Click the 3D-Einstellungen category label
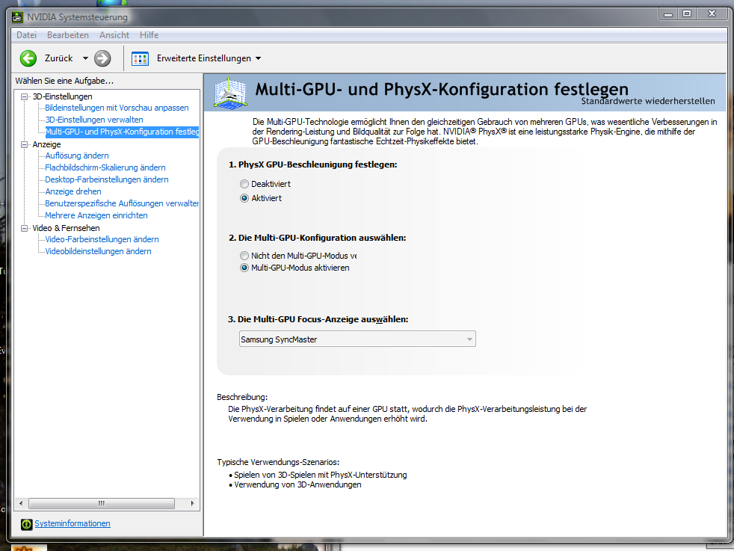The width and height of the screenshot is (734, 551). (62, 96)
